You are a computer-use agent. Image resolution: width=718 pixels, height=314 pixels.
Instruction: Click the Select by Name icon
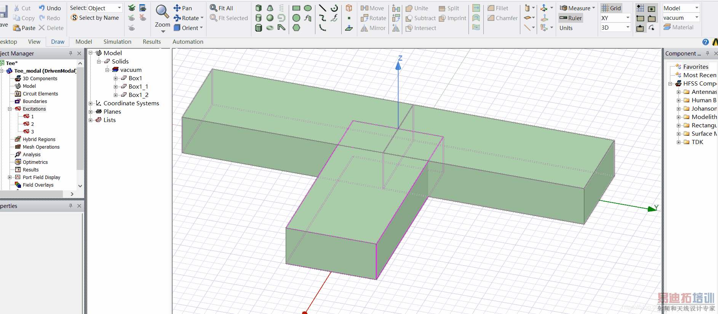74,18
